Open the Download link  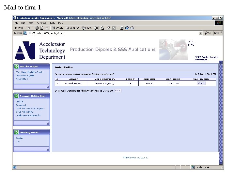coord(21,105)
